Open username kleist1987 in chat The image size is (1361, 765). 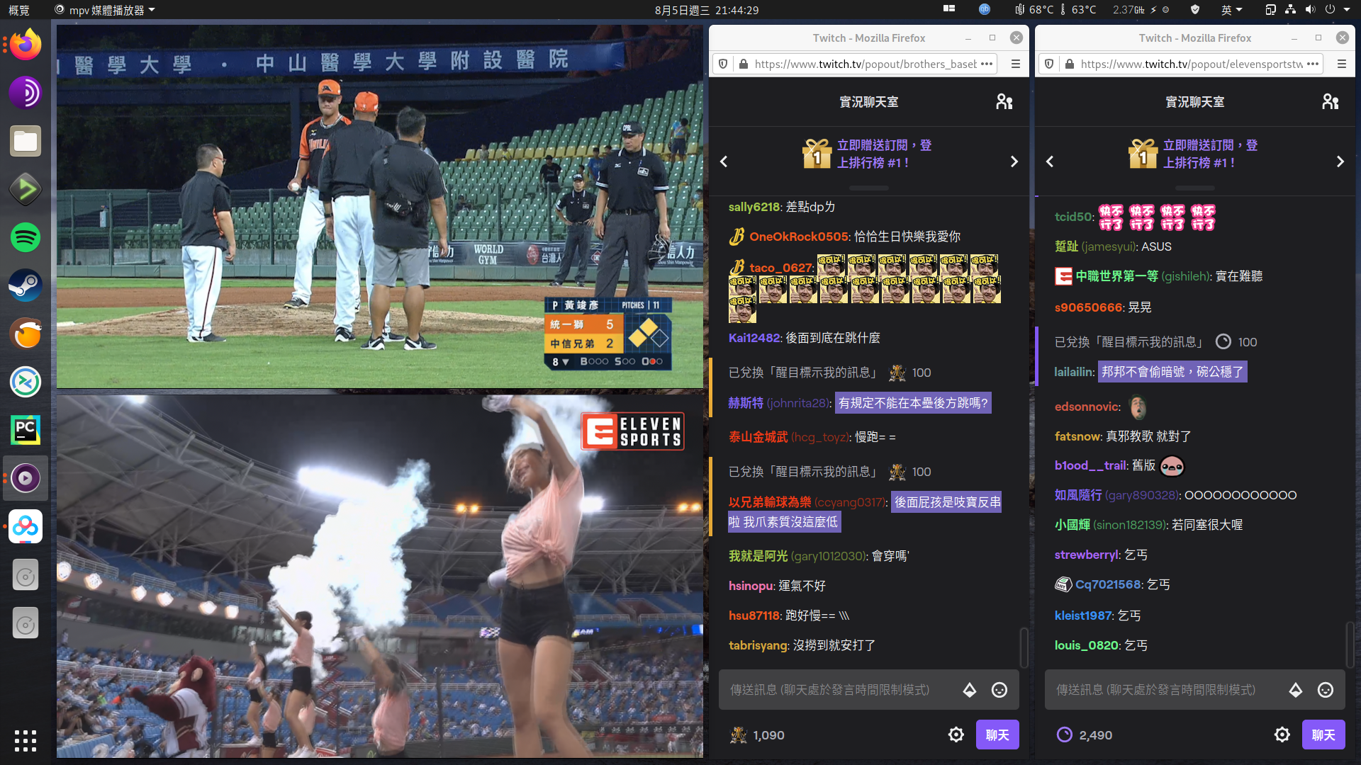click(x=1083, y=616)
